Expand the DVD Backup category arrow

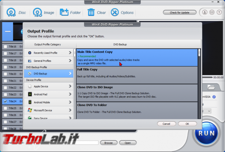click(x=70, y=73)
